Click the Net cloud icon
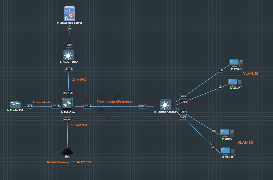Image resolution: width=273 pixels, height=180 pixels. 67,151
